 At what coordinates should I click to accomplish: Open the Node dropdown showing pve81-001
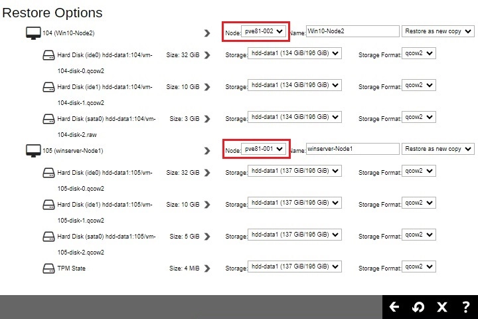(x=264, y=149)
